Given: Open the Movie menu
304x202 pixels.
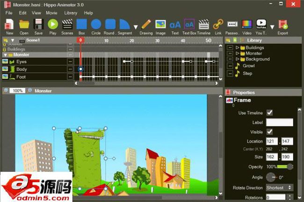Looking at the screenshot, I should pyautogui.click(x=51, y=13).
